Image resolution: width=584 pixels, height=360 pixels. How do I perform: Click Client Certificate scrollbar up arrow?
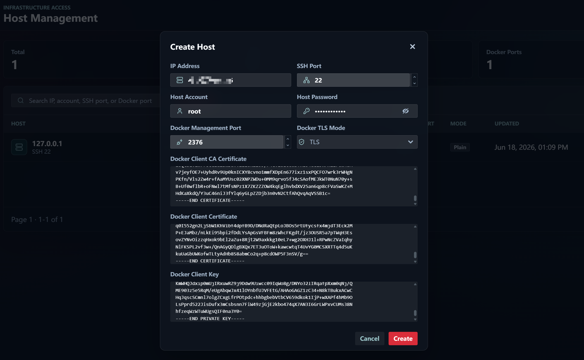click(415, 226)
